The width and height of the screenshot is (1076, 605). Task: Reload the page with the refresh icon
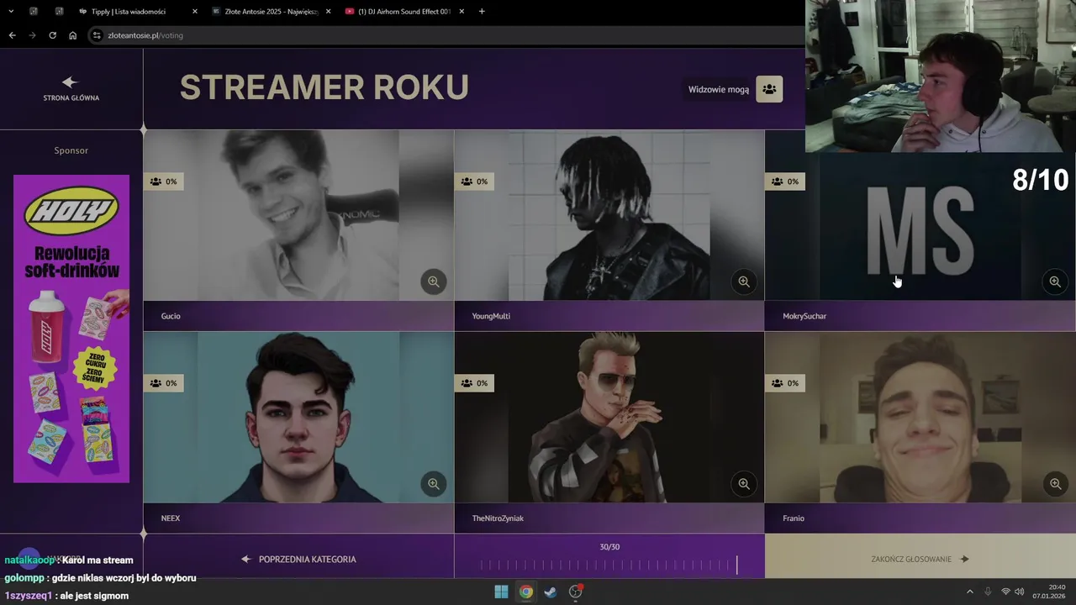52,35
